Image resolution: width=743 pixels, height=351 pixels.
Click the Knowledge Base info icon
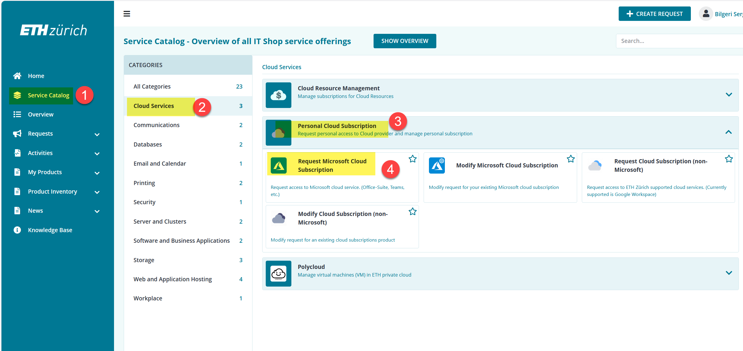pos(17,230)
